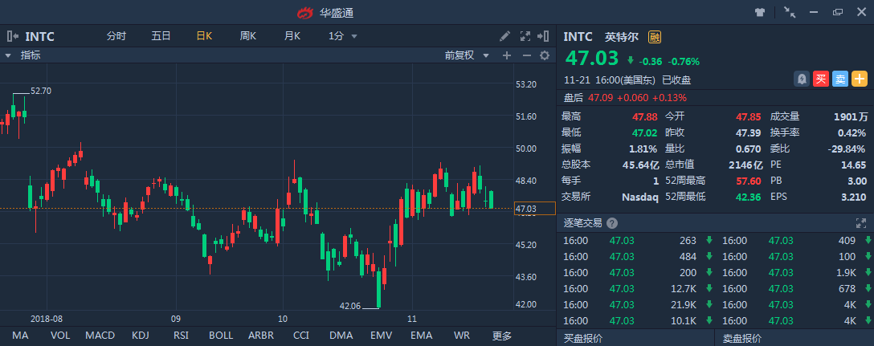Add INTC to watchlist plus button

point(860,79)
